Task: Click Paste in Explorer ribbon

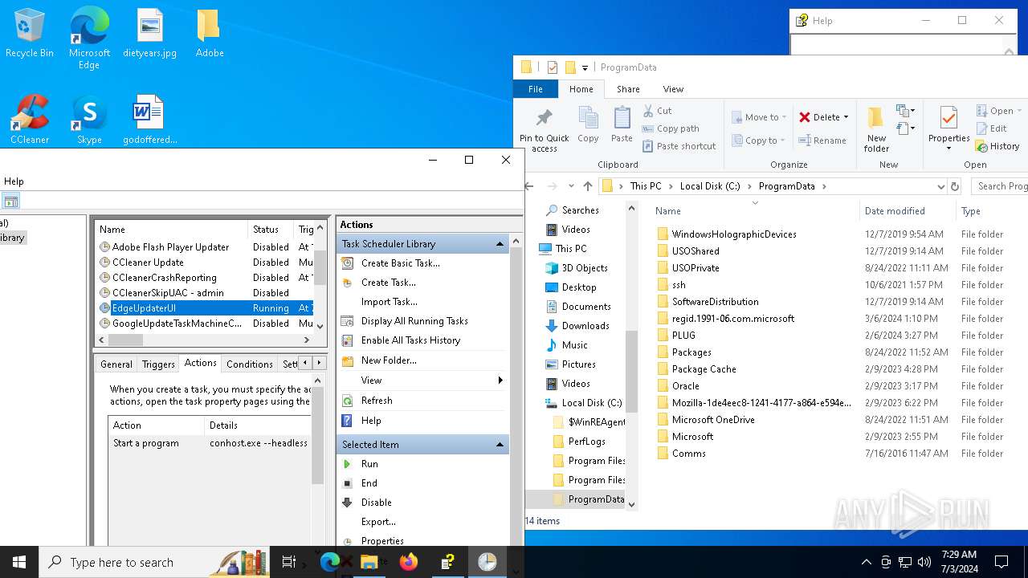Action: point(622,125)
